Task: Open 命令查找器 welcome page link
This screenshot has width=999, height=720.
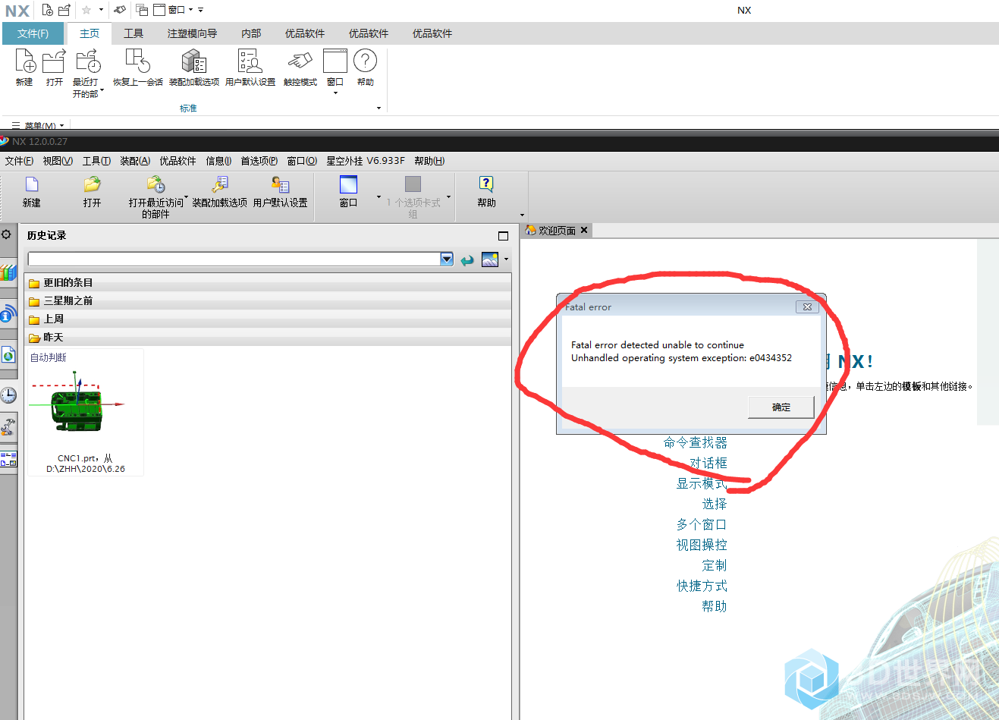Action: 696,442
